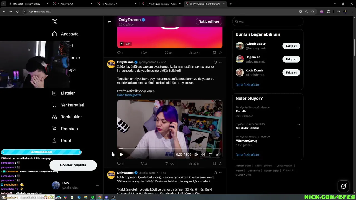This screenshot has width=356, height=200.
Task: Click the Gönderi yayınla button
Action: tap(73, 165)
